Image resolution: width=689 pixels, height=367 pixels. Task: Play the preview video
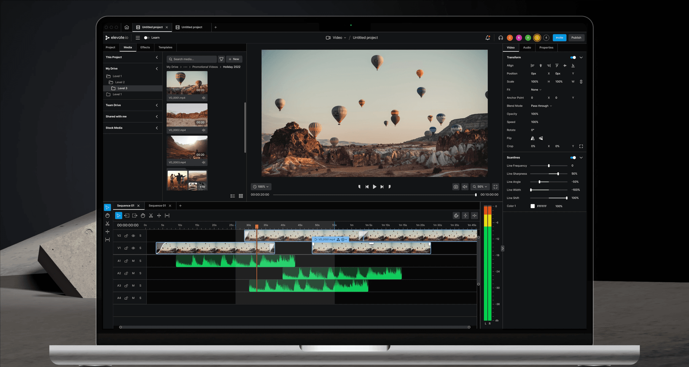pos(374,187)
